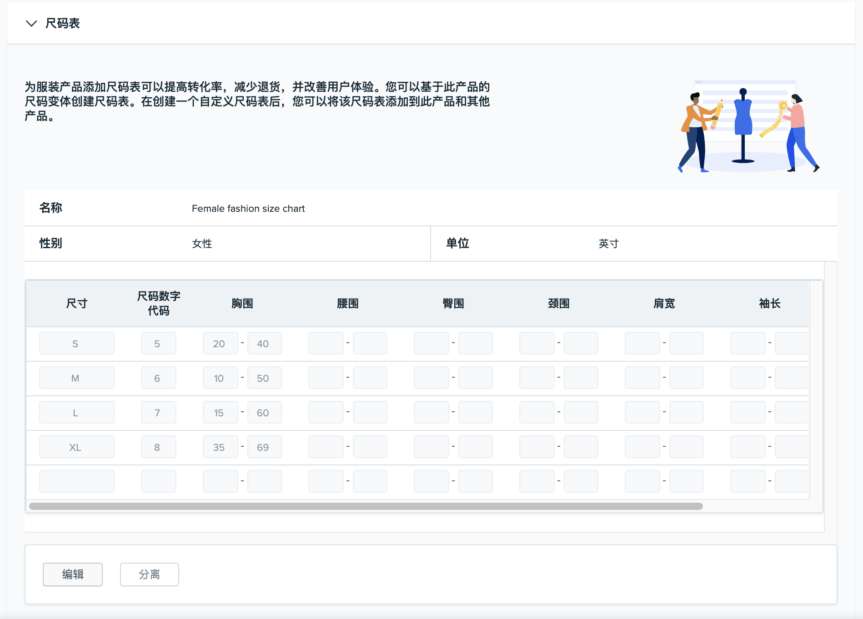The width and height of the screenshot is (863, 619).
Task: Click the M size field
Action: (x=77, y=378)
